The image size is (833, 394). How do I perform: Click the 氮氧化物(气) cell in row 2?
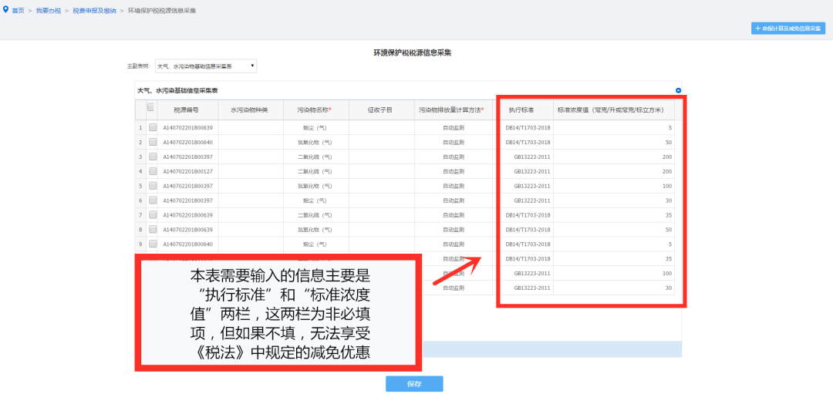pyautogui.click(x=315, y=143)
